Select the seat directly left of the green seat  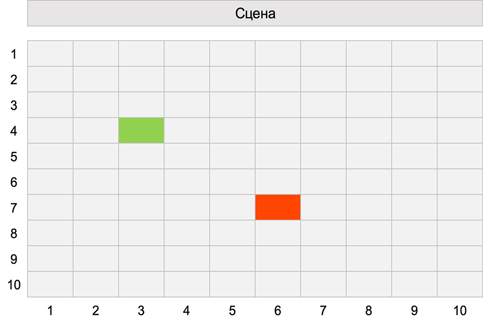click(x=96, y=130)
